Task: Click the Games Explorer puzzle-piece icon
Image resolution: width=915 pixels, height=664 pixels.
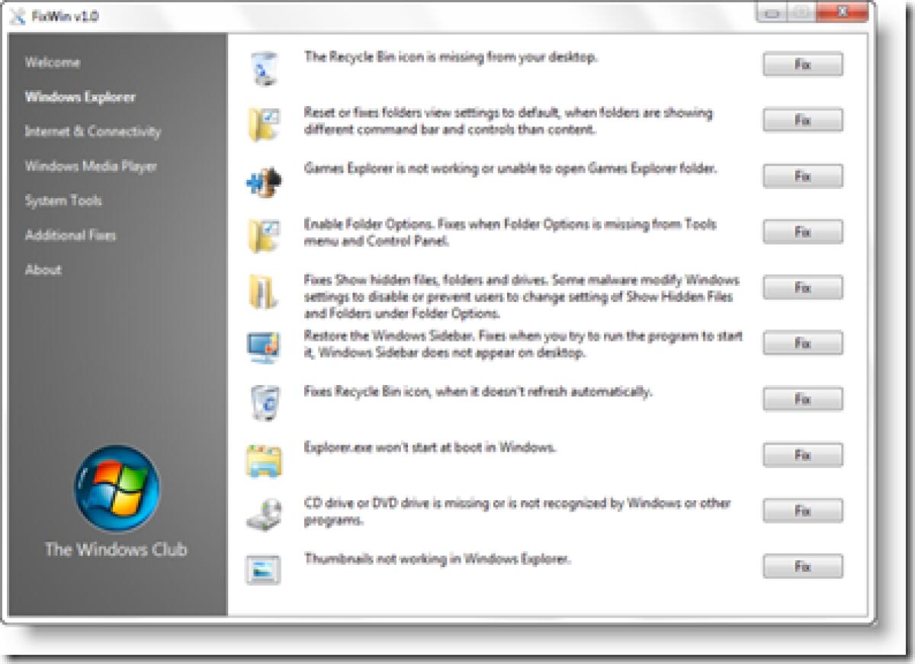Action: coord(263,176)
